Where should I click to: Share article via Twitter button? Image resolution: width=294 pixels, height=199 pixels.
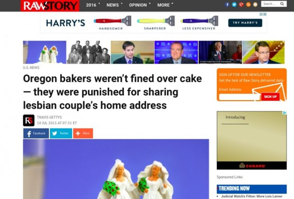(x=61, y=133)
